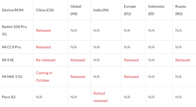Click Coming in October link for Mi MIX 3 5G

point(44,77)
